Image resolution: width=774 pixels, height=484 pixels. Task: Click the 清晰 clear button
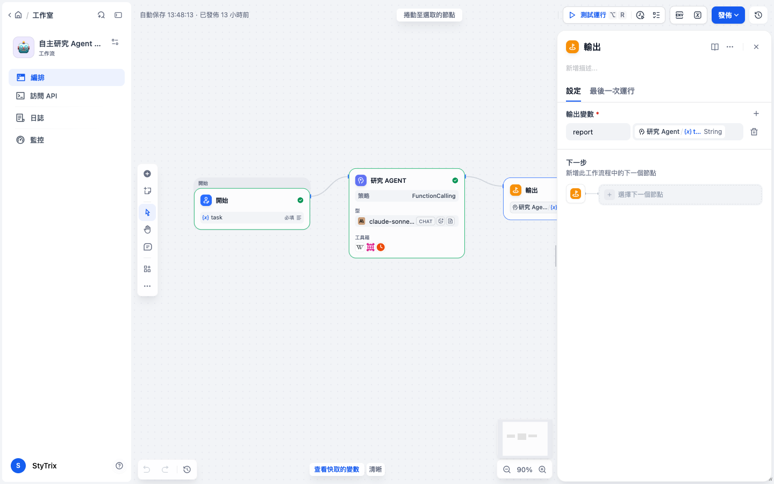pyautogui.click(x=375, y=469)
